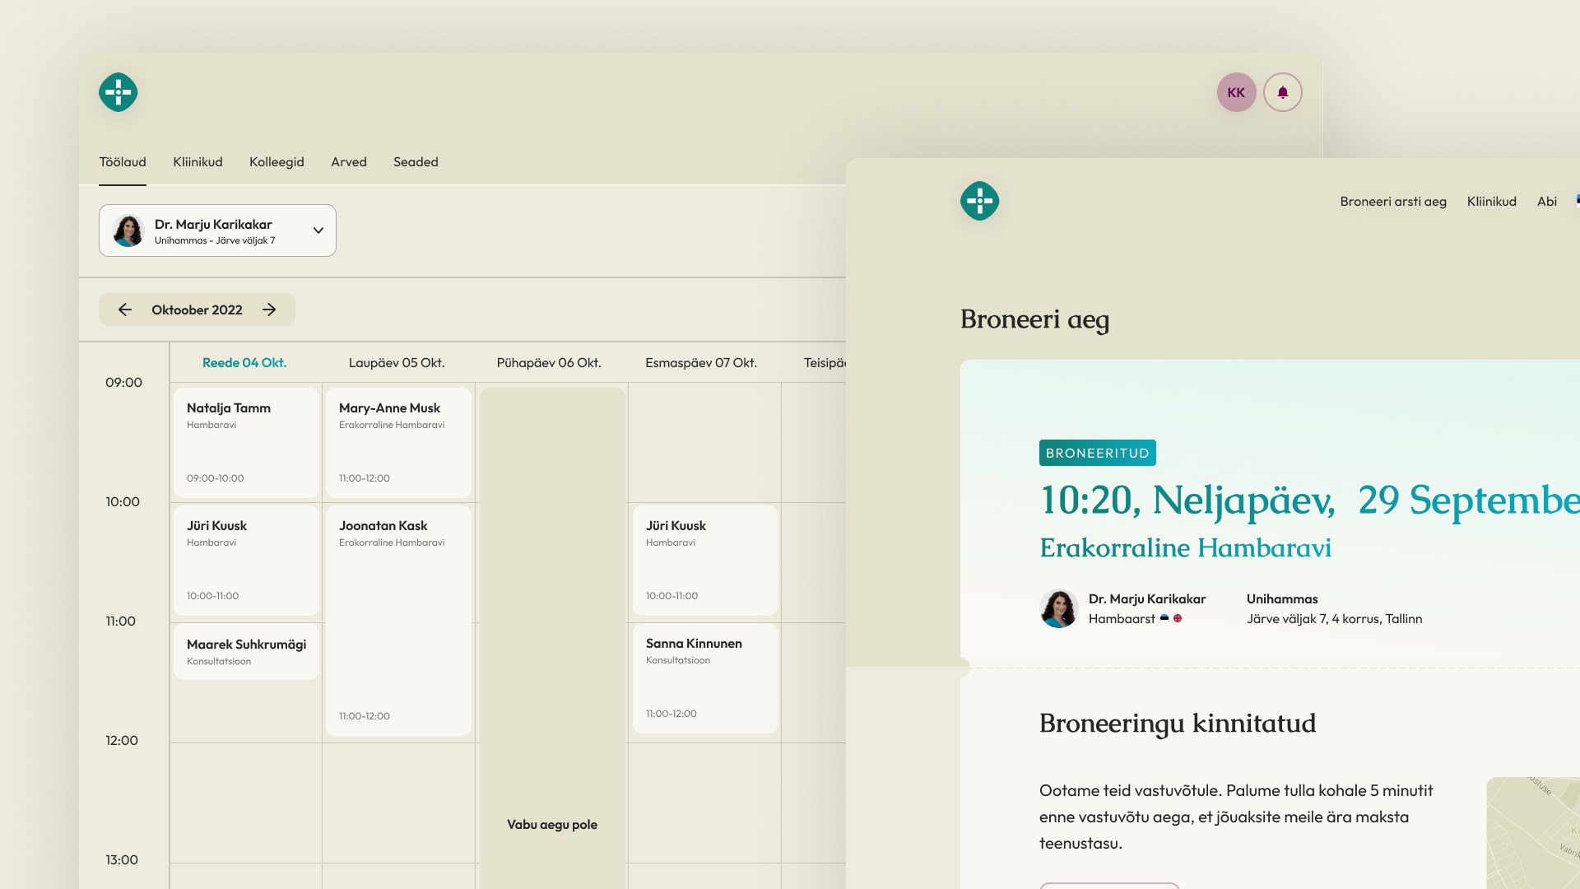Open Kliinikud on the booking page
Image resolution: width=1580 pixels, height=889 pixels.
[1491, 201]
